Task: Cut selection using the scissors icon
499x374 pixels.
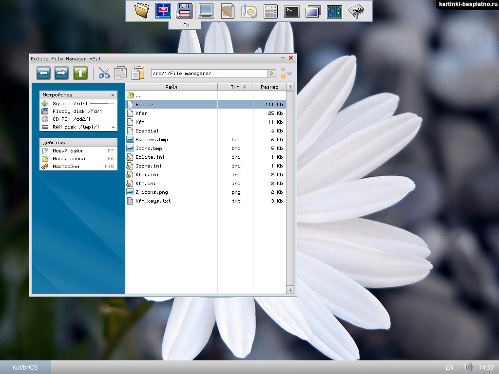Action: click(x=104, y=73)
